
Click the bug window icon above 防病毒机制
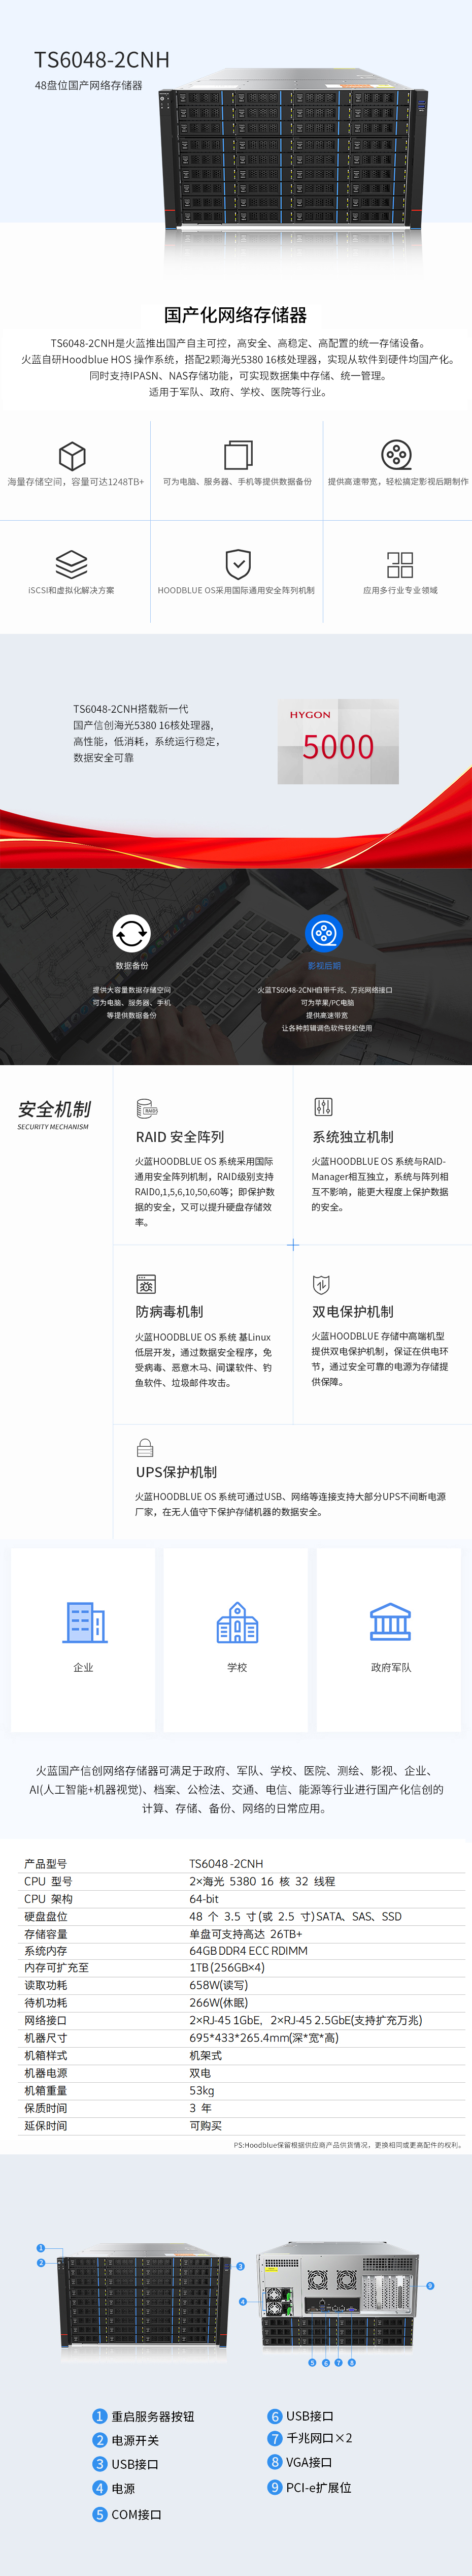(x=146, y=1284)
